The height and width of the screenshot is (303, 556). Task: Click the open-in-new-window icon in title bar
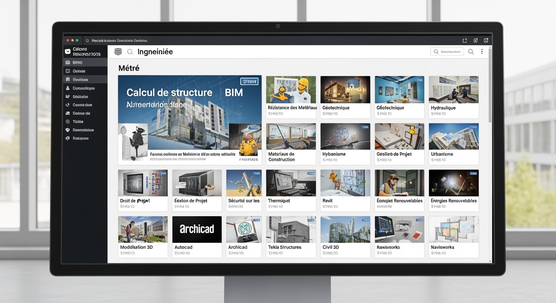[465, 40]
